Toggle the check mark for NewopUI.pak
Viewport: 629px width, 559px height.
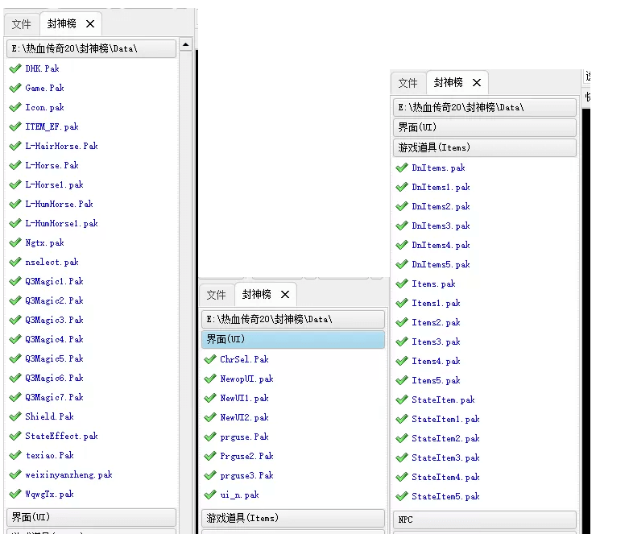tap(210, 379)
